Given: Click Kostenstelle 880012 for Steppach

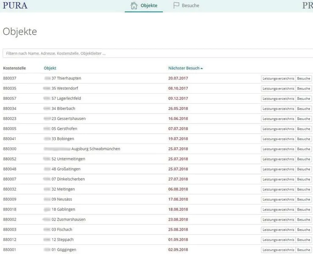Looking at the screenshot, I should 10,240.
